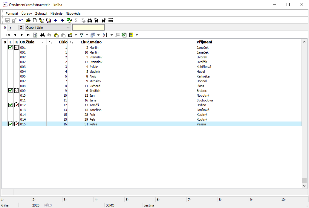The height and width of the screenshot is (208, 309).
Task: Click the binoculars search icon in top toolbar
Action: [90, 20]
